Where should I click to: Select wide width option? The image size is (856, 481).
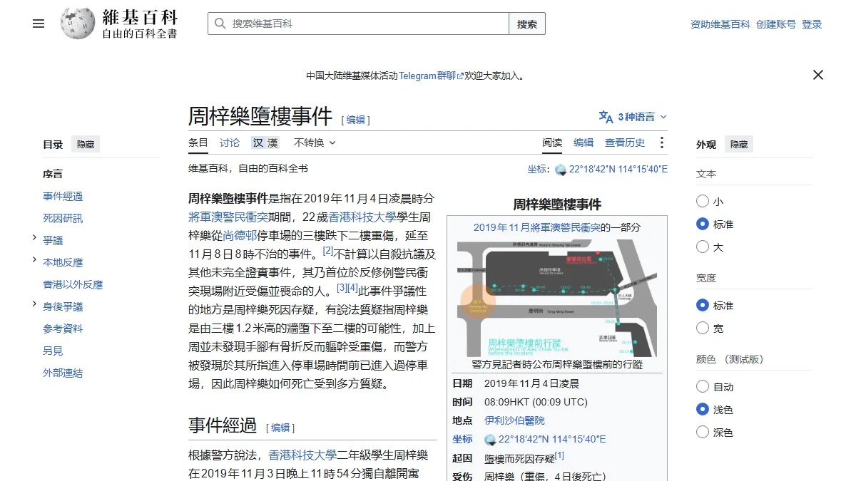tap(703, 329)
